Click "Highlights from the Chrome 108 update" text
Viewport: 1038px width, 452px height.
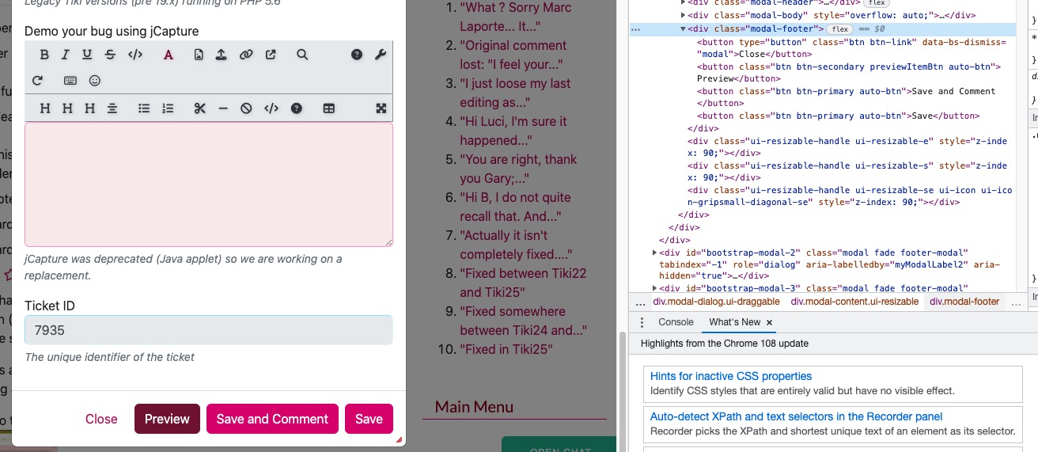point(725,344)
